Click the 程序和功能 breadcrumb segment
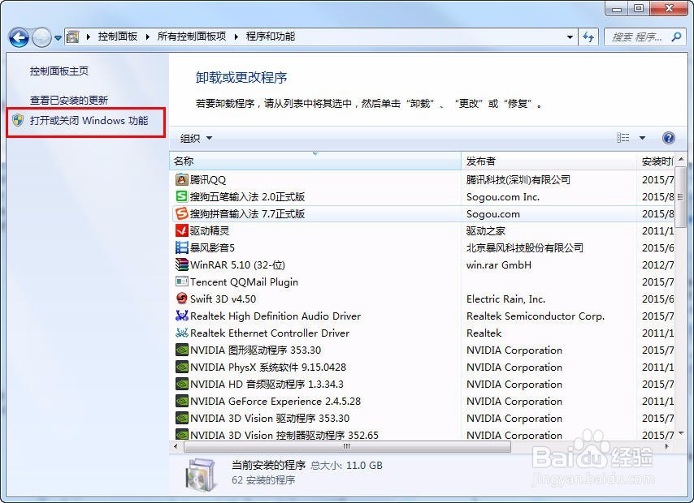The width and height of the screenshot is (694, 503). click(x=271, y=37)
